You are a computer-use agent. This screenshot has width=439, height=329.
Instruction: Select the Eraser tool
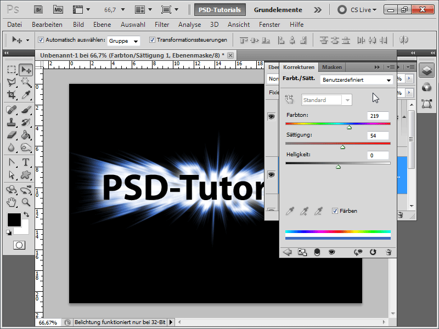pos(12,135)
